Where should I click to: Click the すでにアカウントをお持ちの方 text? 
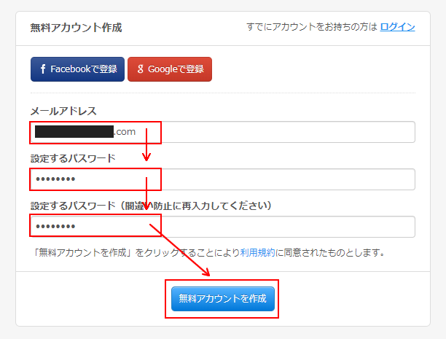click(x=312, y=27)
